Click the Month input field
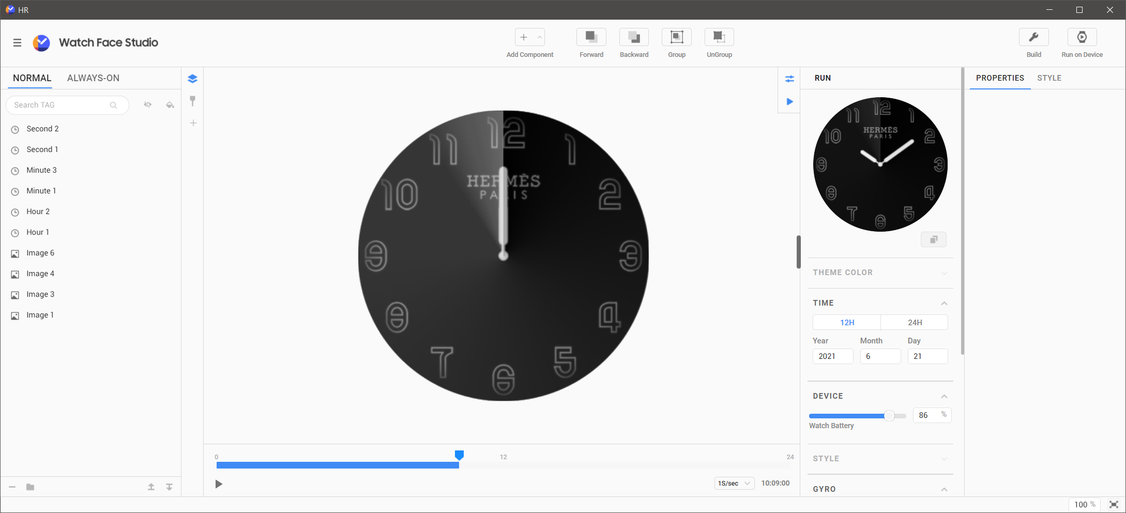 click(x=880, y=356)
